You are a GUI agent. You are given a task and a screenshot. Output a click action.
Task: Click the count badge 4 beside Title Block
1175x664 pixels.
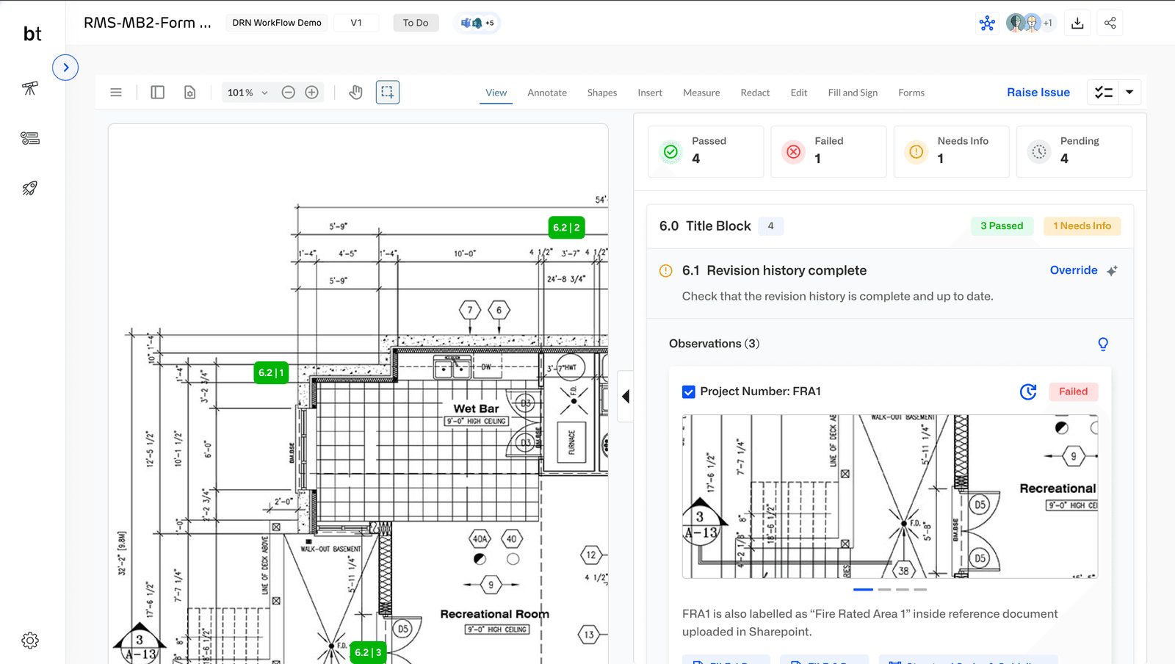click(770, 226)
